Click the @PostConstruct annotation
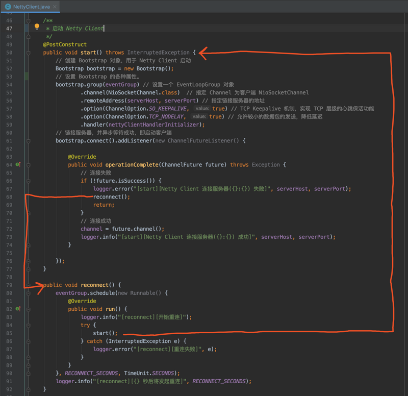 coord(65,44)
